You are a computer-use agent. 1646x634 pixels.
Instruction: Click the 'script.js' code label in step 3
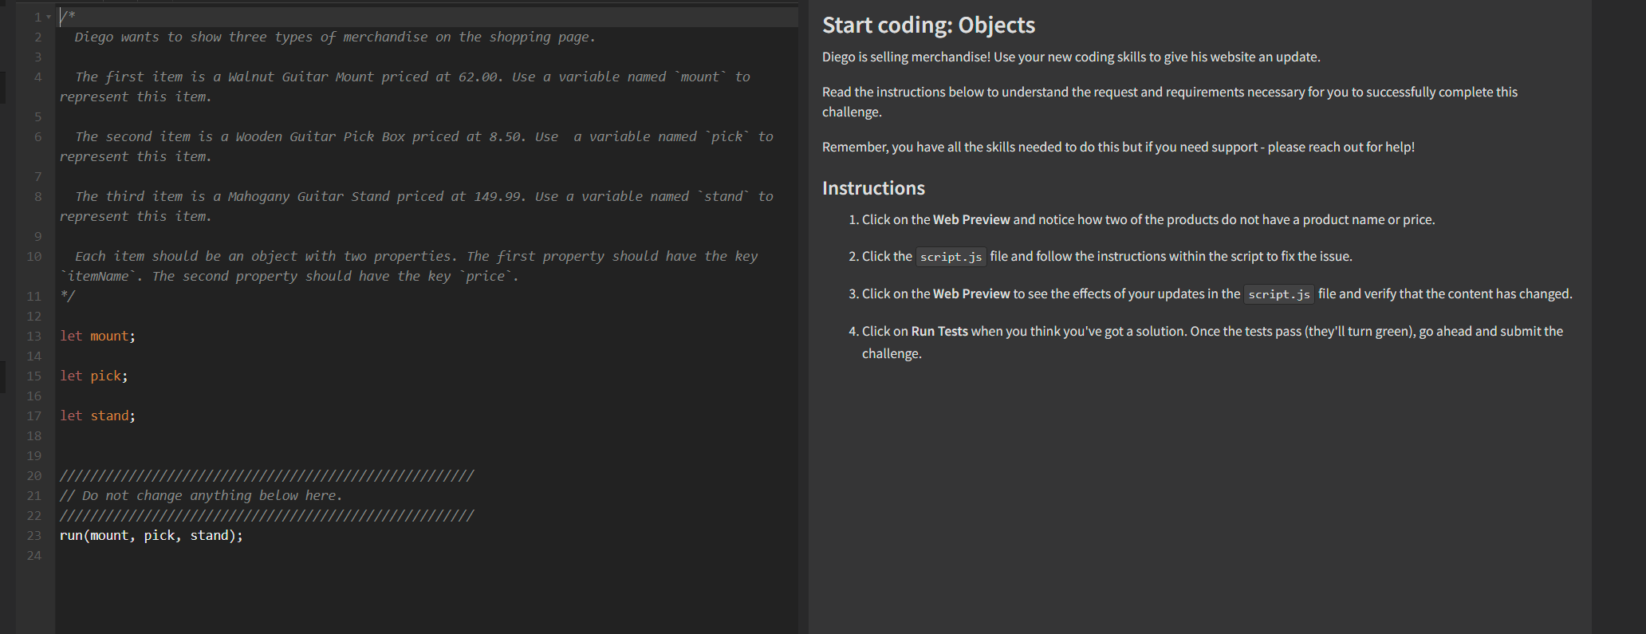(x=1279, y=294)
